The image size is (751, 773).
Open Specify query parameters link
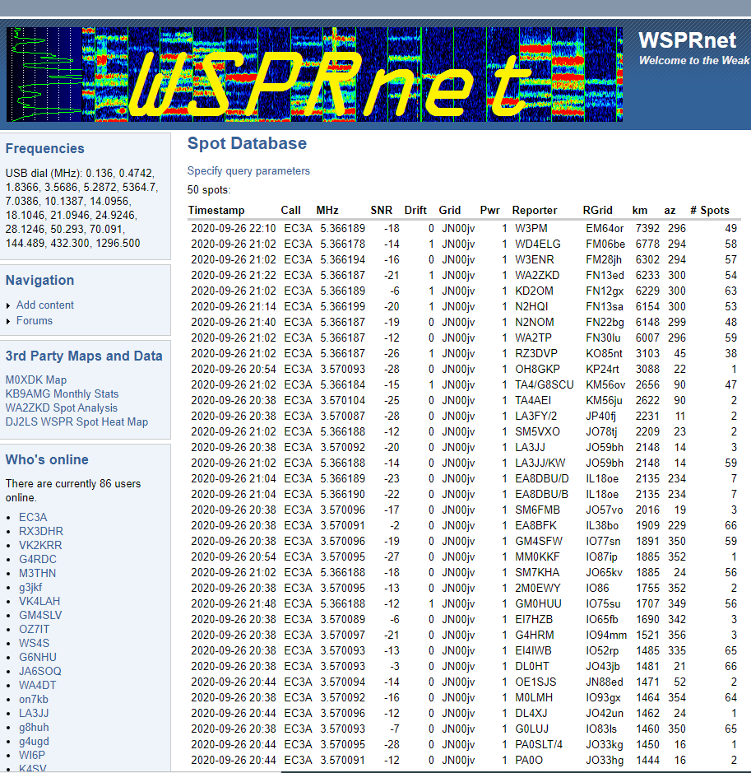248,170
